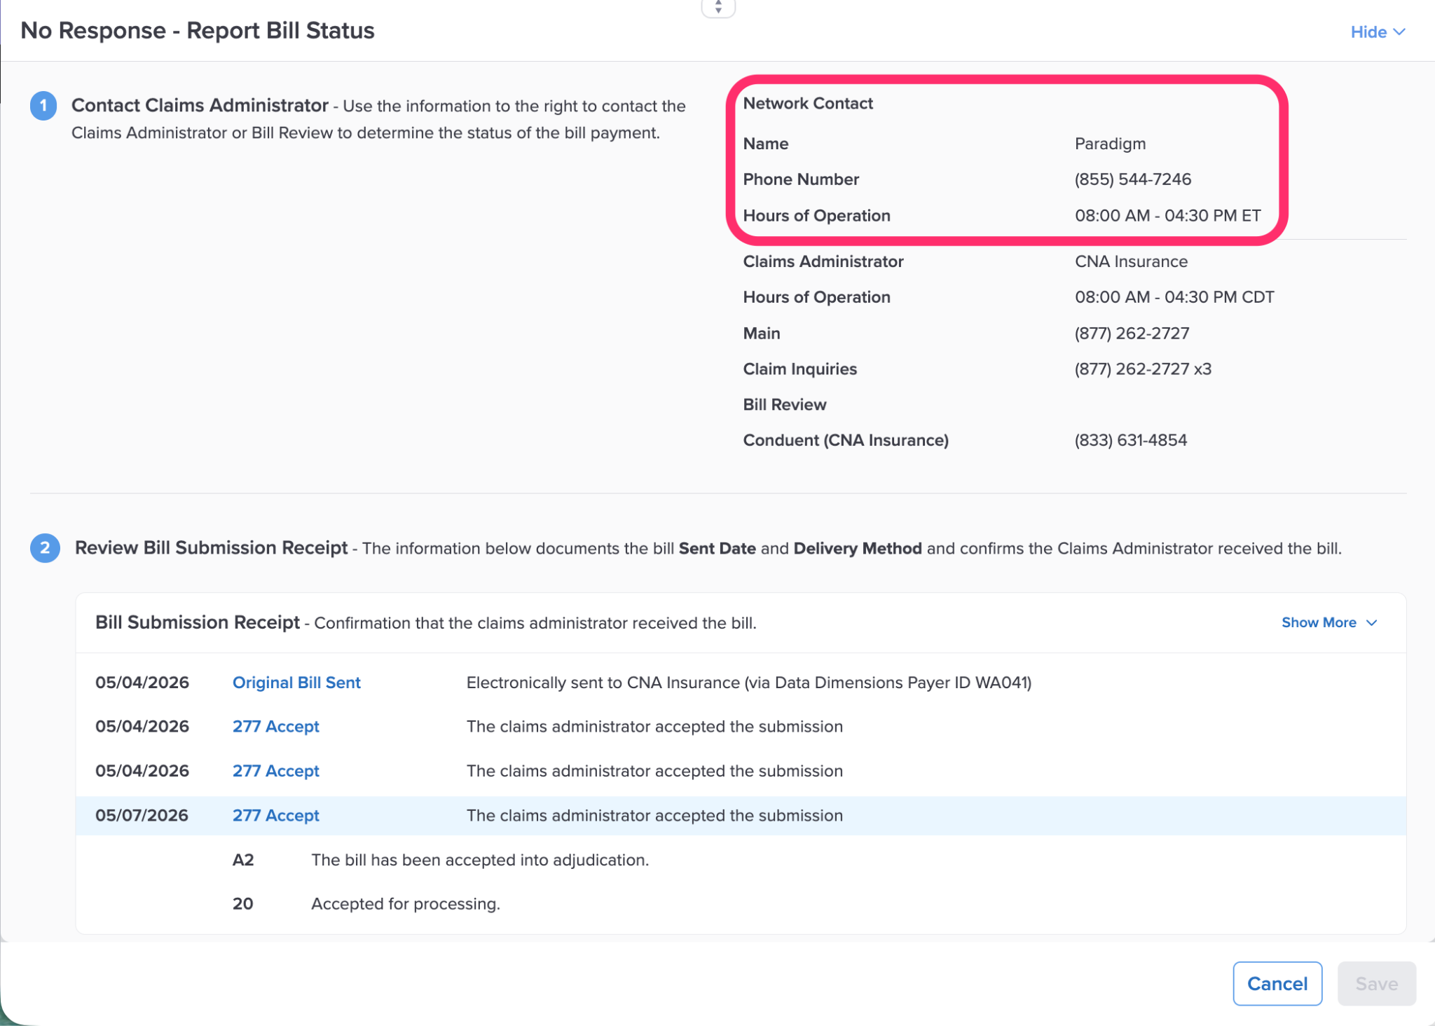Select hours 08:00 AM - 04:30 PM ET
Viewport: 1435px width, 1026px height.
[1168, 216]
